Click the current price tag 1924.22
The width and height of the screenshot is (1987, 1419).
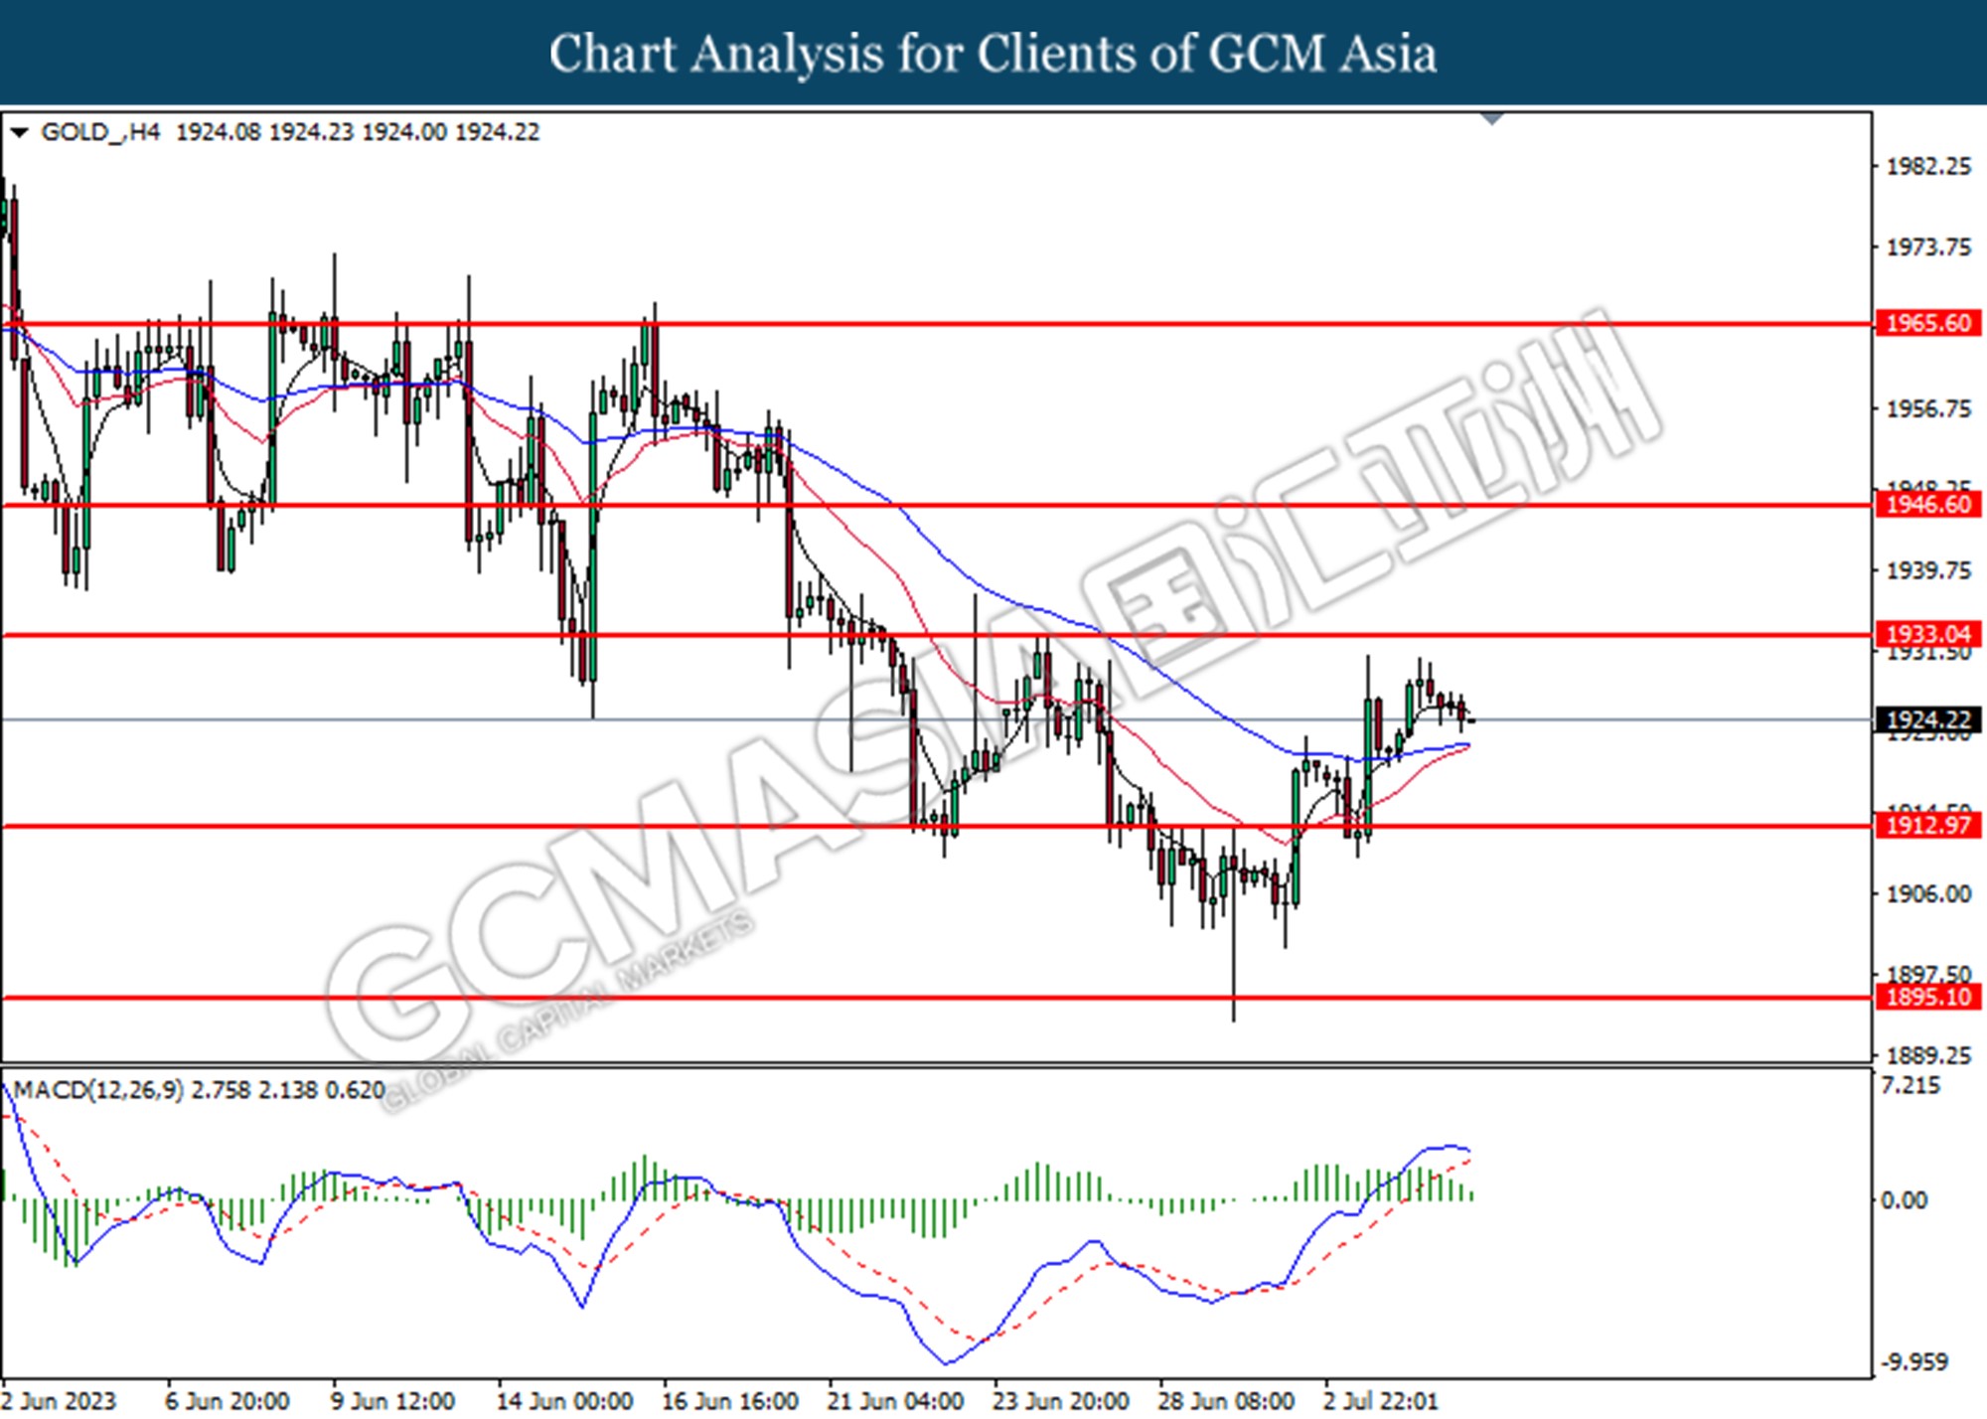coord(1927,719)
